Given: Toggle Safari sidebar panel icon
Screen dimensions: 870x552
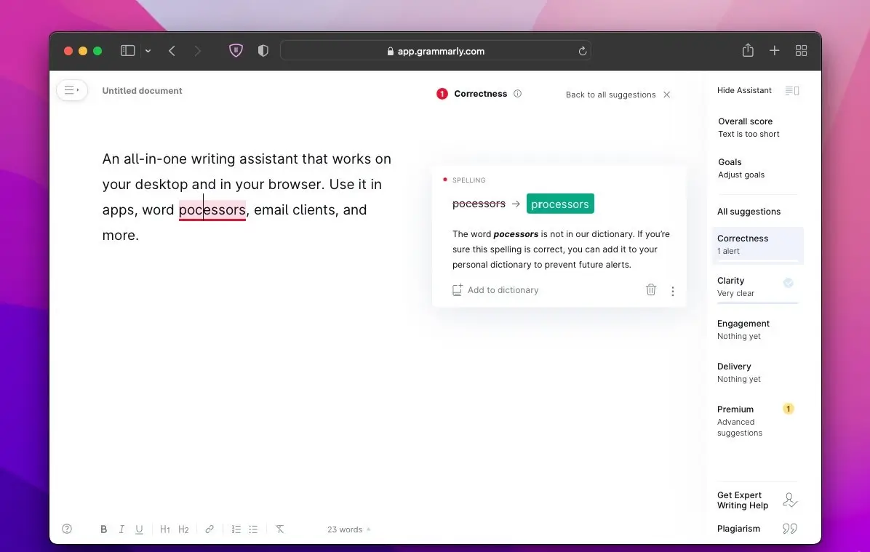Looking at the screenshot, I should coord(127,50).
